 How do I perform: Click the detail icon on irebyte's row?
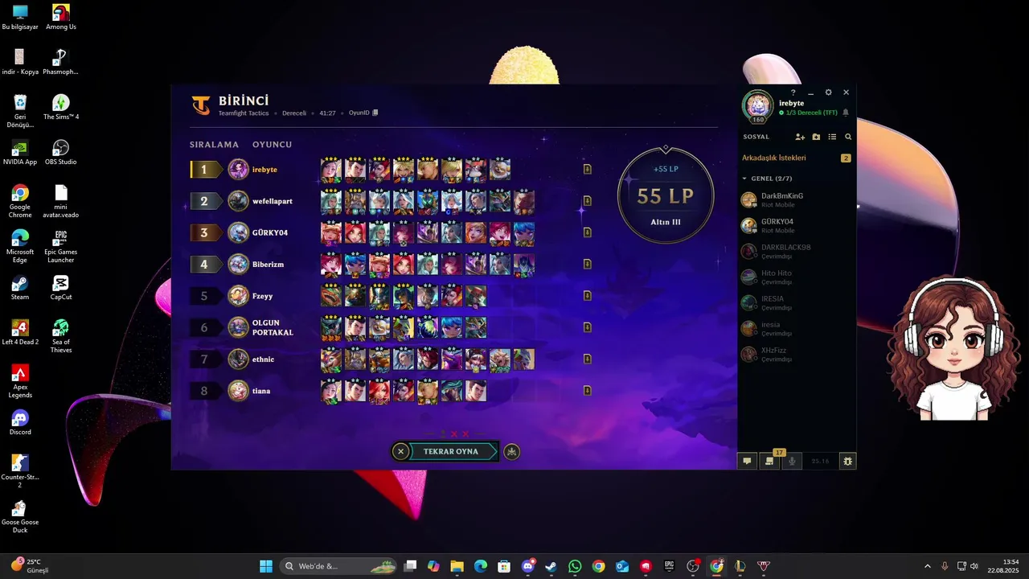pyautogui.click(x=588, y=169)
